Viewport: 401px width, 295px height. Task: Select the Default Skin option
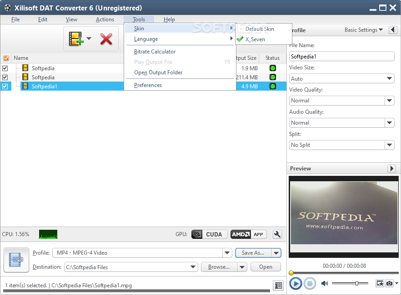coord(263,29)
